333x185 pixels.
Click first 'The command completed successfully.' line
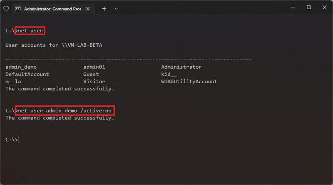pos(60,89)
